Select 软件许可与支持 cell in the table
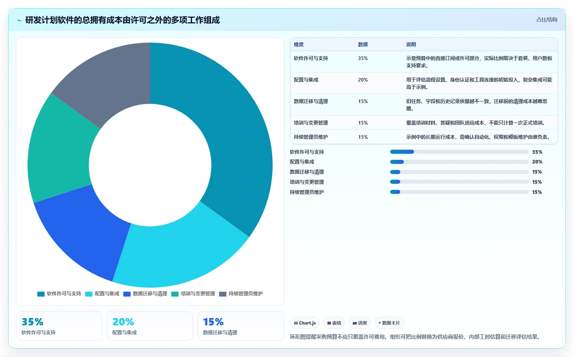Viewport: 574px width, 357px height. click(x=311, y=58)
